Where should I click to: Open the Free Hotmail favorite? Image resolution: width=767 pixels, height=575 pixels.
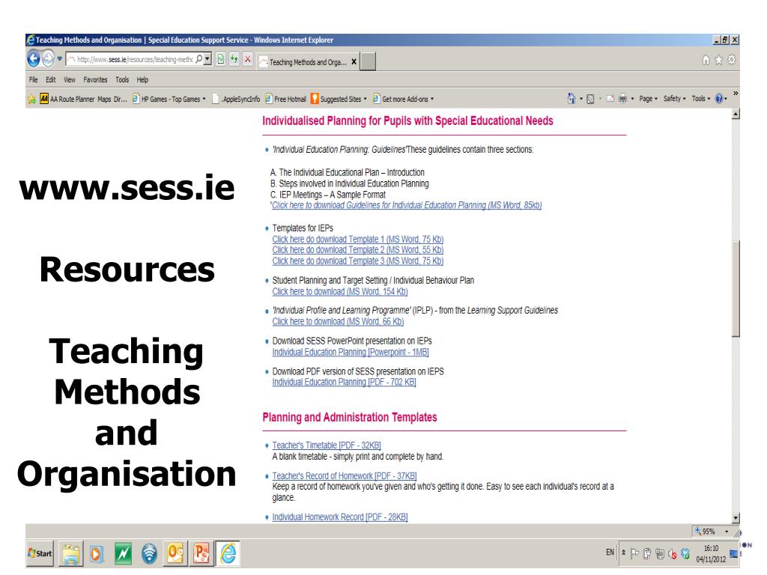click(285, 100)
